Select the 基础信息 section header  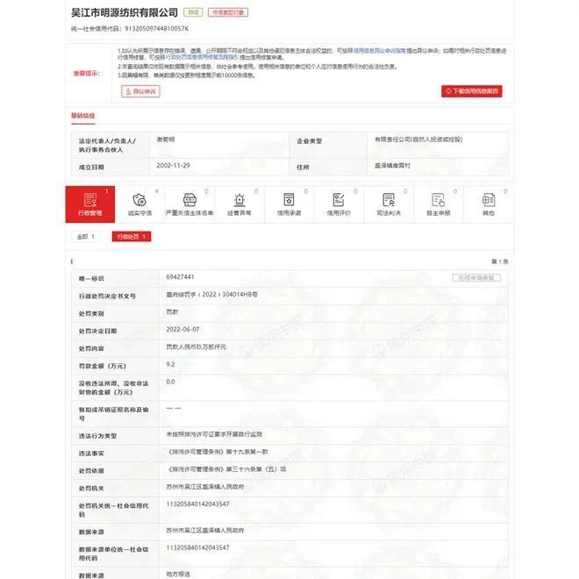82,116
